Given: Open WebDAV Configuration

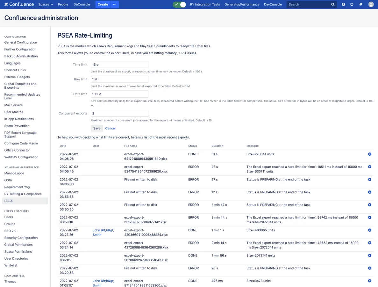Looking at the screenshot, I should pyautogui.click(x=21, y=157).
